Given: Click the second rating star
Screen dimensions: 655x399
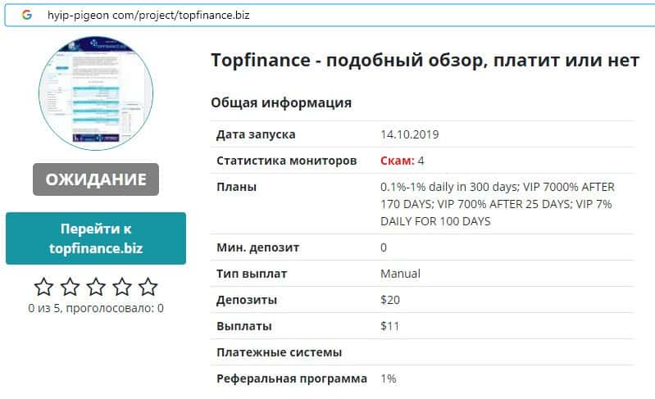Looking at the screenshot, I should point(71,287).
